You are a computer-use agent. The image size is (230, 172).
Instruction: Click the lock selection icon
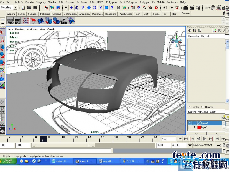coord(118,8)
